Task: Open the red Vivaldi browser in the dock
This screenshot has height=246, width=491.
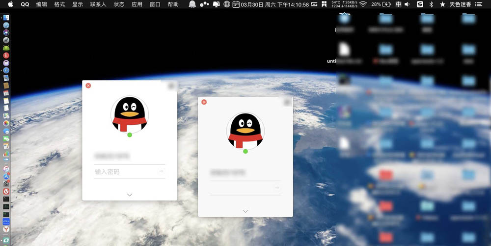Action: (6, 191)
